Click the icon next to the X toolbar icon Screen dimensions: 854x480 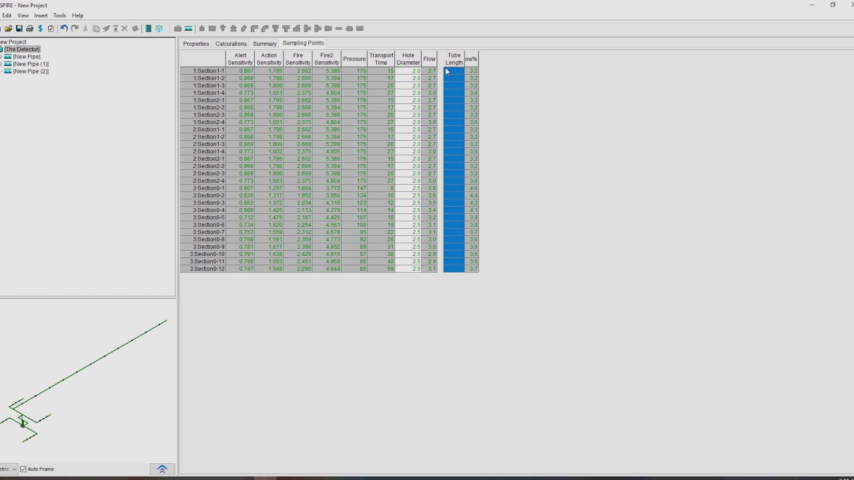135,29
